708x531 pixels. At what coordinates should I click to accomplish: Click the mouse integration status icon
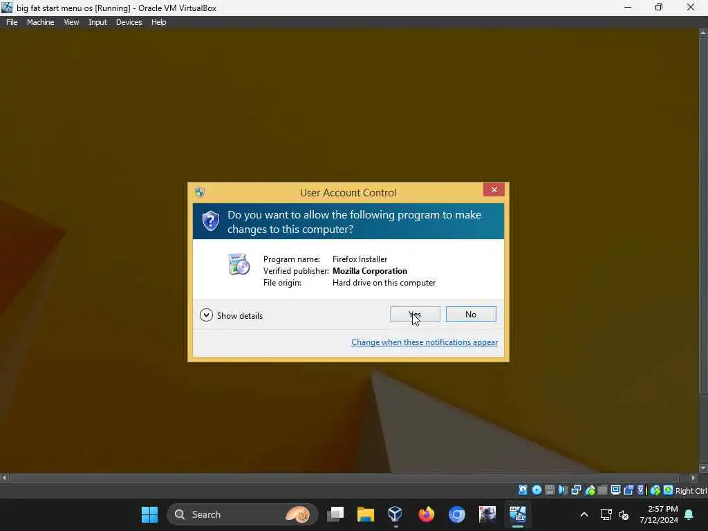[655, 490]
